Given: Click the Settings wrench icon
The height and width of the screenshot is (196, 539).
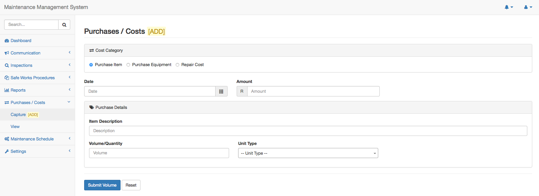Looking at the screenshot, I should click(7, 151).
